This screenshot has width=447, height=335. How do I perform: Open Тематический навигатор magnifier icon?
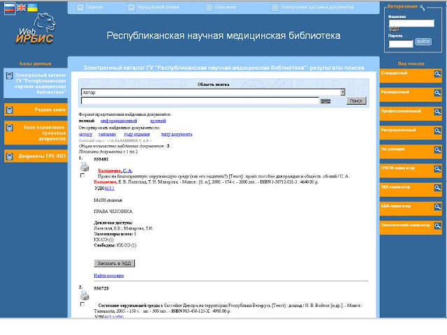437,226
